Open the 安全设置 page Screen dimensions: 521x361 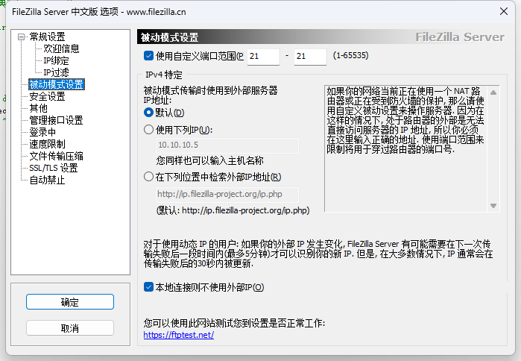pos(47,96)
